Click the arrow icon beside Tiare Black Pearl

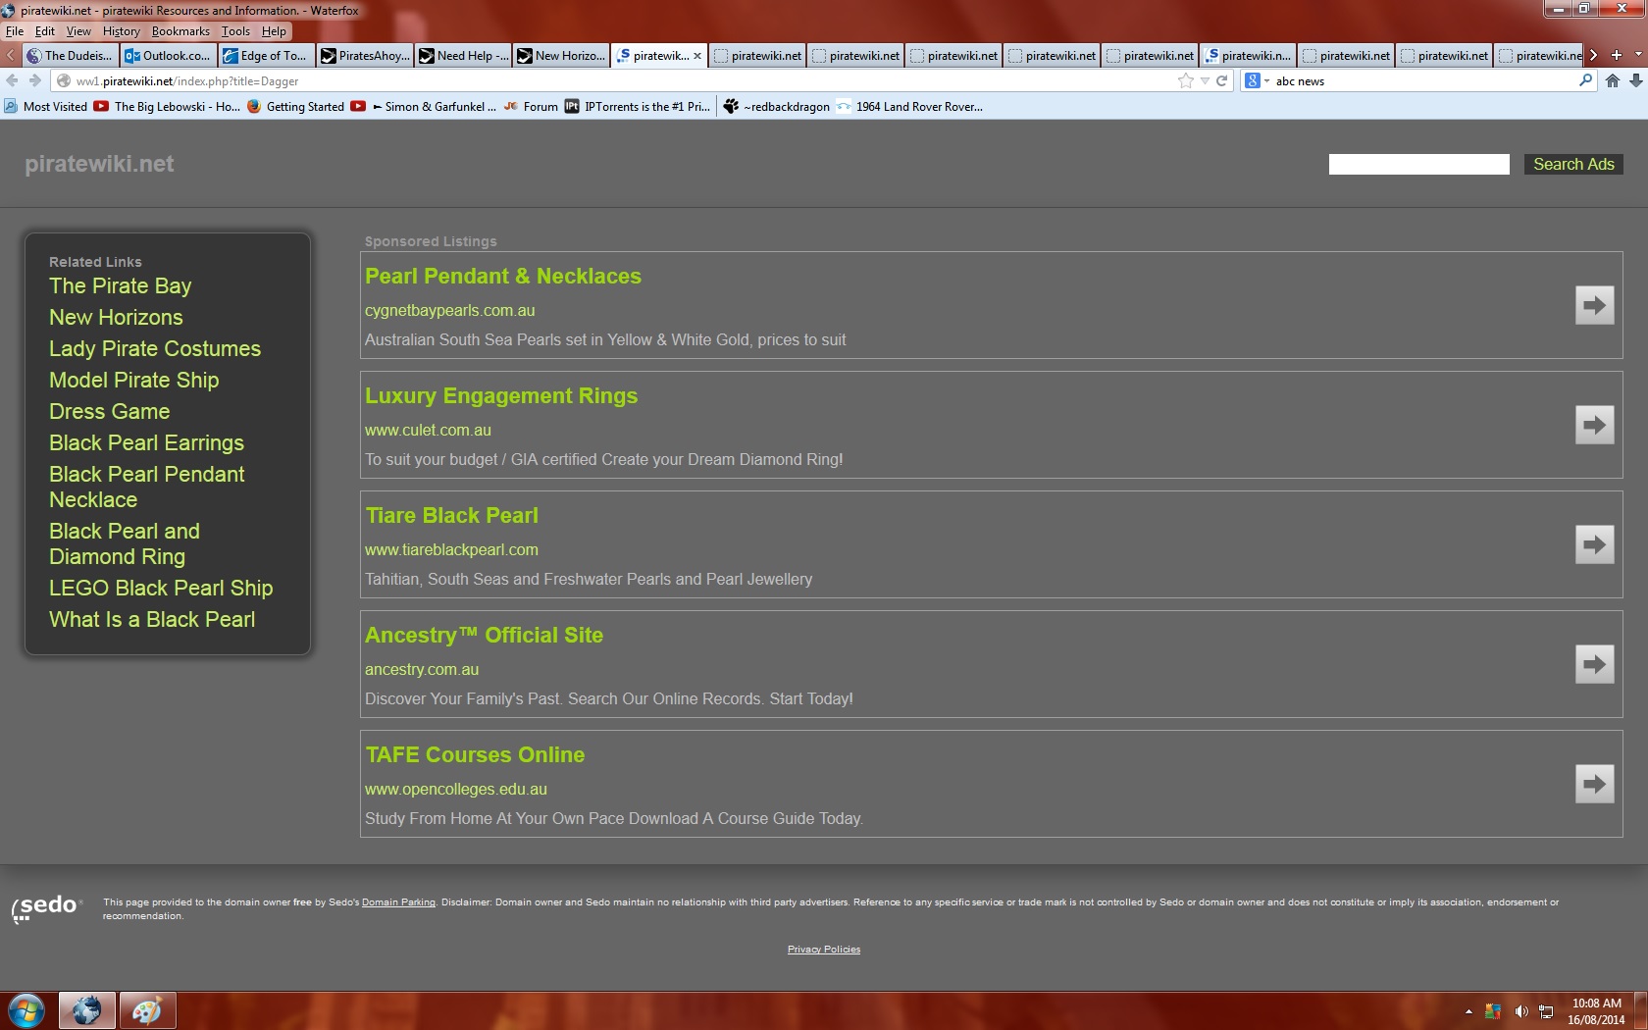1594,544
